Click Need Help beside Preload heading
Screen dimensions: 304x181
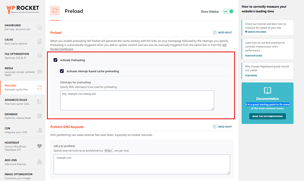(x=222, y=32)
